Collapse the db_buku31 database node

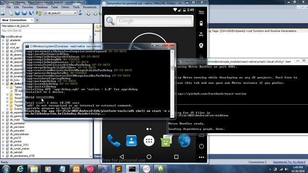point(3,84)
